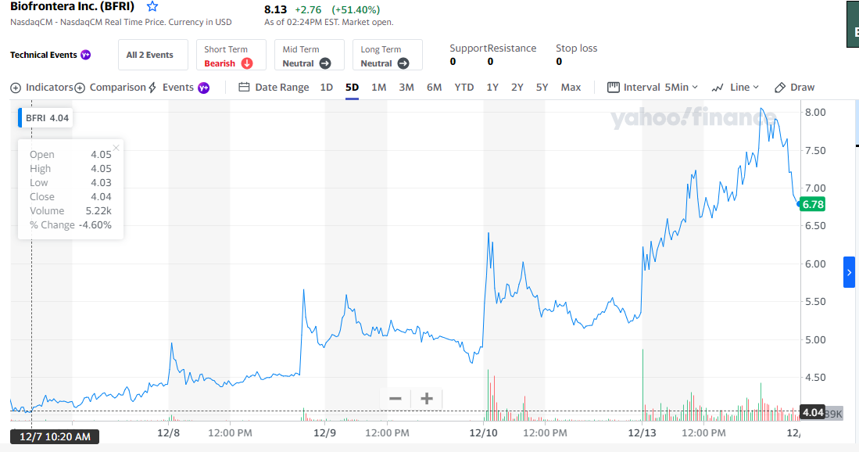Zoom in the chart with plus button

pos(427,399)
